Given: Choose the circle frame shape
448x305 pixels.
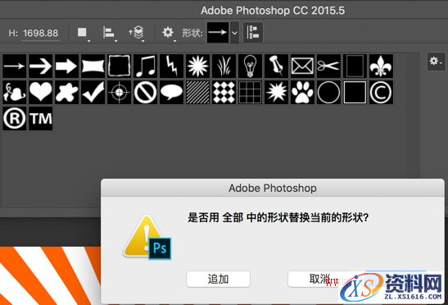Looking at the screenshot, I should click(328, 92).
